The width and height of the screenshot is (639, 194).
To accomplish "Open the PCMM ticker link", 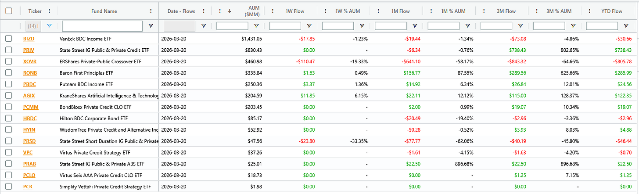I will point(30,107).
